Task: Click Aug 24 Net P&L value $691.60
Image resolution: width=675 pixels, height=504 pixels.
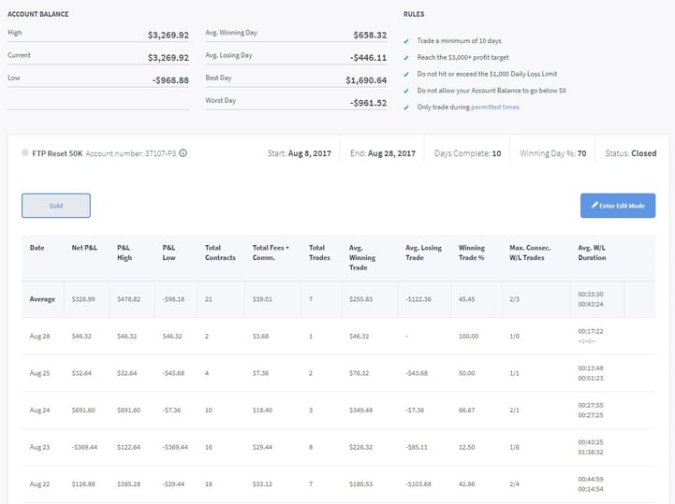Action: 83,410
